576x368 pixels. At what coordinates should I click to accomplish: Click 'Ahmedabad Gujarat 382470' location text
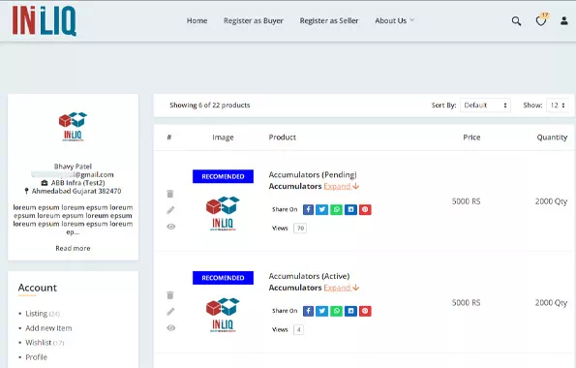76,191
